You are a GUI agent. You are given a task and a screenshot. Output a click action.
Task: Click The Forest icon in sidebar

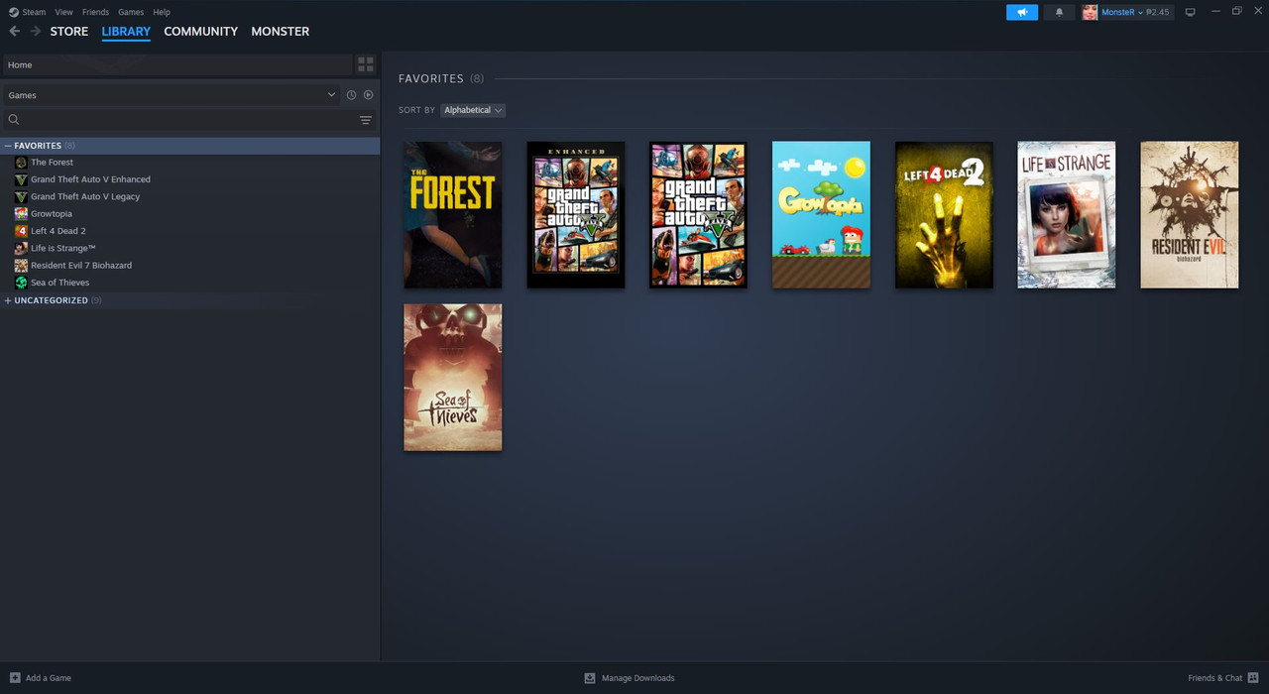[x=21, y=163]
